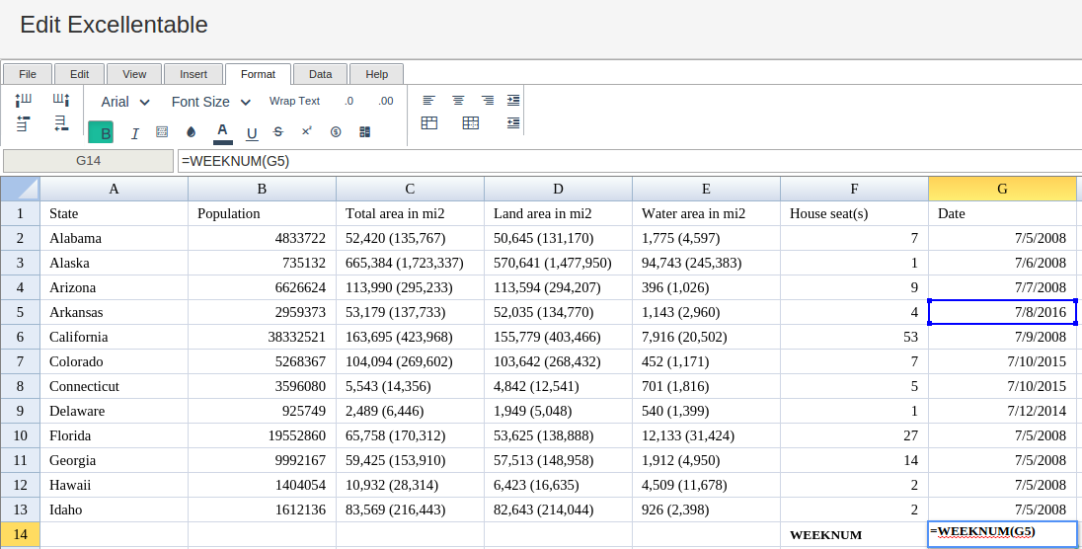Open the Arial font dropdown
1082x549 pixels.
(124, 103)
